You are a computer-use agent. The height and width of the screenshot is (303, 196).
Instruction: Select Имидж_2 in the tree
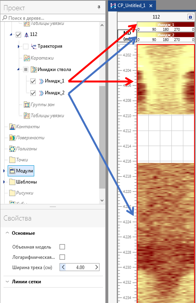[55, 93]
